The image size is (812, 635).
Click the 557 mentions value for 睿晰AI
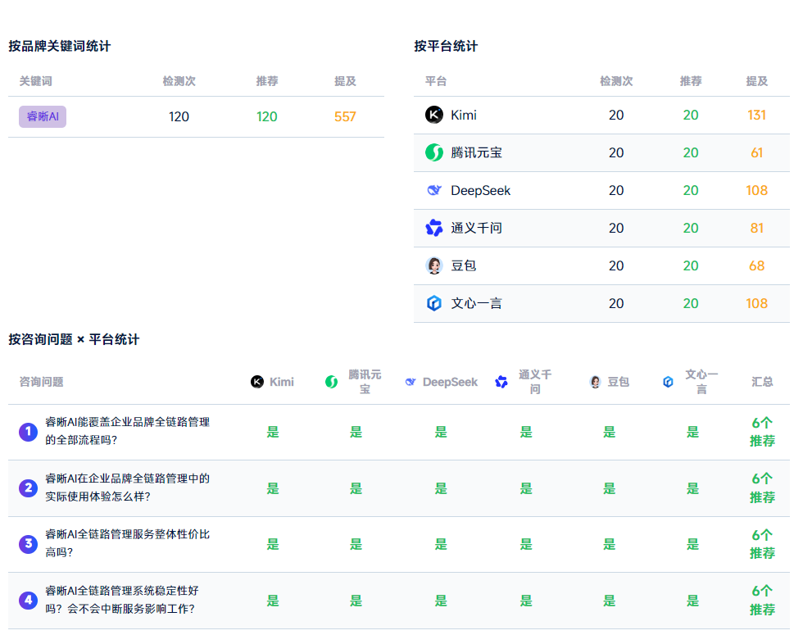pyautogui.click(x=345, y=116)
